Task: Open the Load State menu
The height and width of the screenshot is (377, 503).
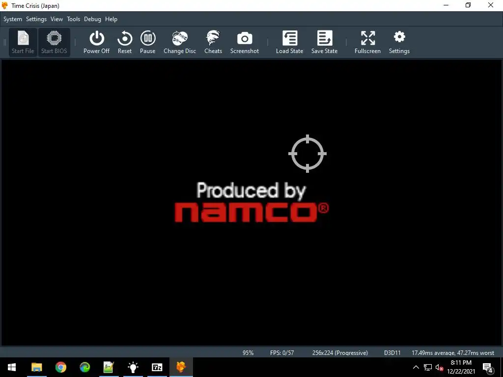Action: (289, 42)
